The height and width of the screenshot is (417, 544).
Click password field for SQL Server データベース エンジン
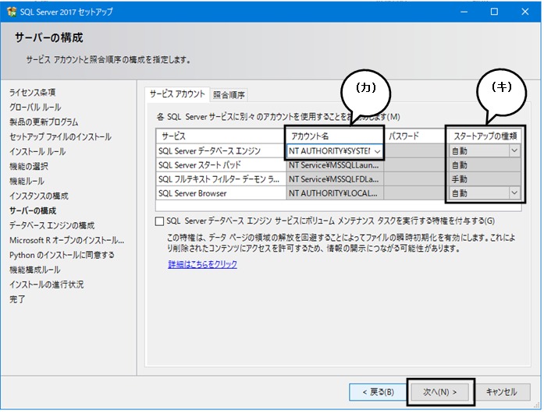click(415, 151)
